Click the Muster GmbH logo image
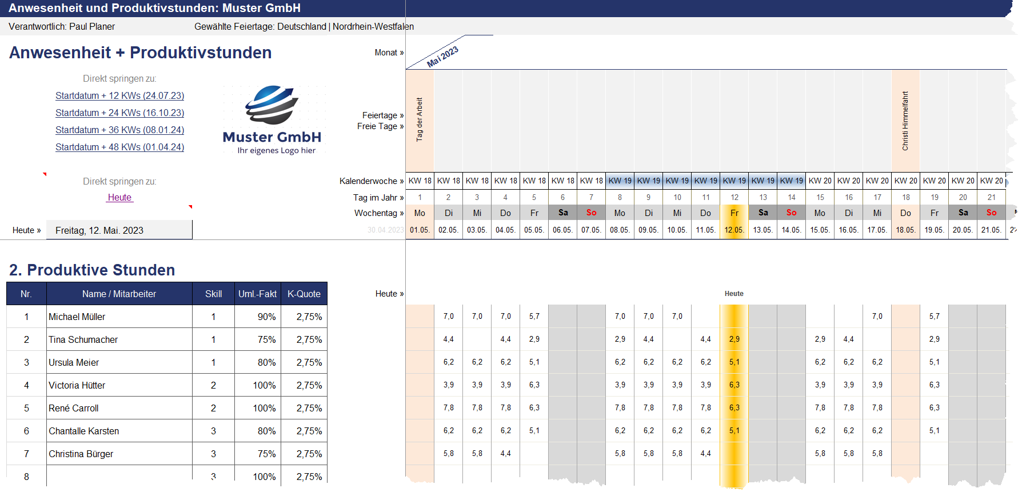 tap(272, 121)
